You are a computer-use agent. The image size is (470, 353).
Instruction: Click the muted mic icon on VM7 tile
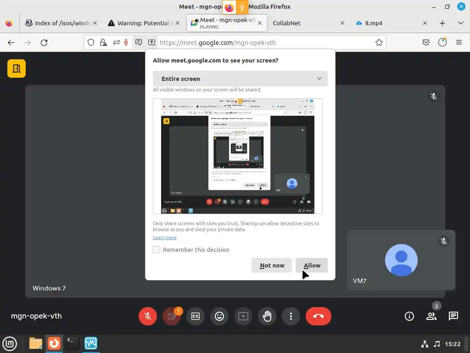point(444,241)
